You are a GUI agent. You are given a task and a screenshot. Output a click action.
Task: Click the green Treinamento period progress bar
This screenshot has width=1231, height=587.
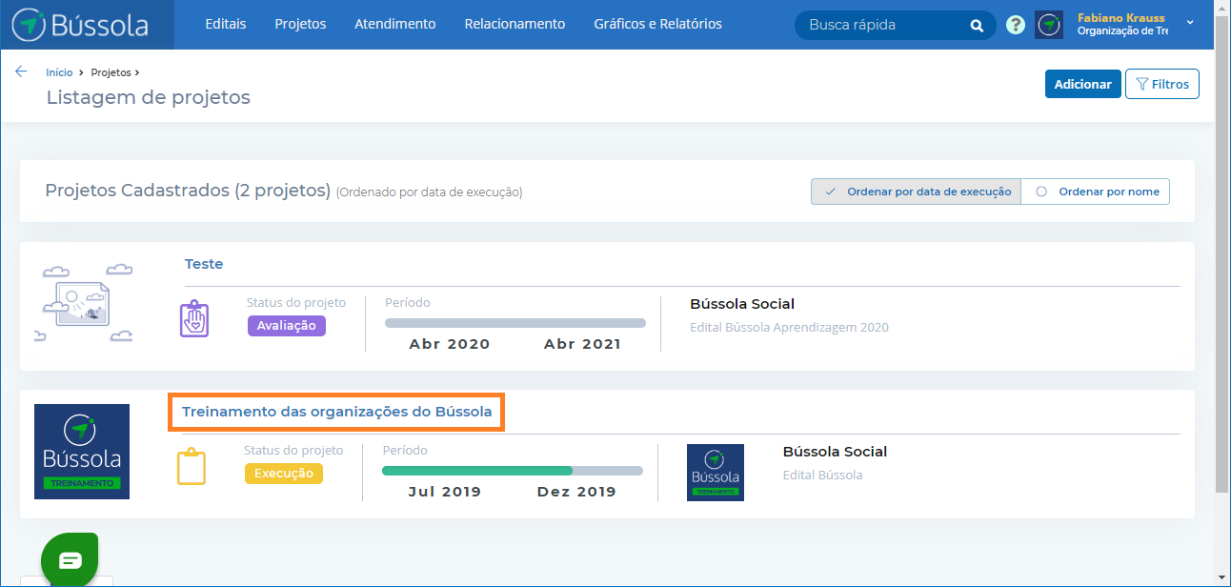(513, 470)
